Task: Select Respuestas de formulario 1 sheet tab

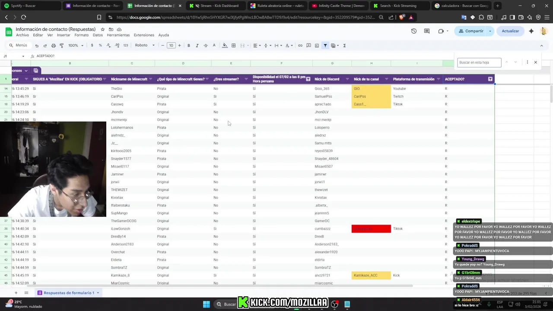Action: coord(68,293)
